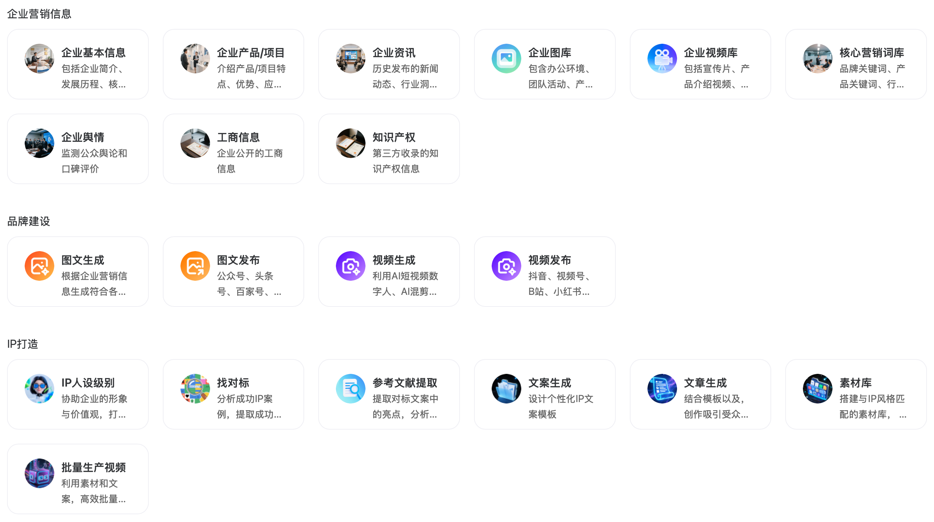Click the 工商信息 thumbnail image
Screen dimensions: 934x522
pyautogui.click(x=195, y=143)
